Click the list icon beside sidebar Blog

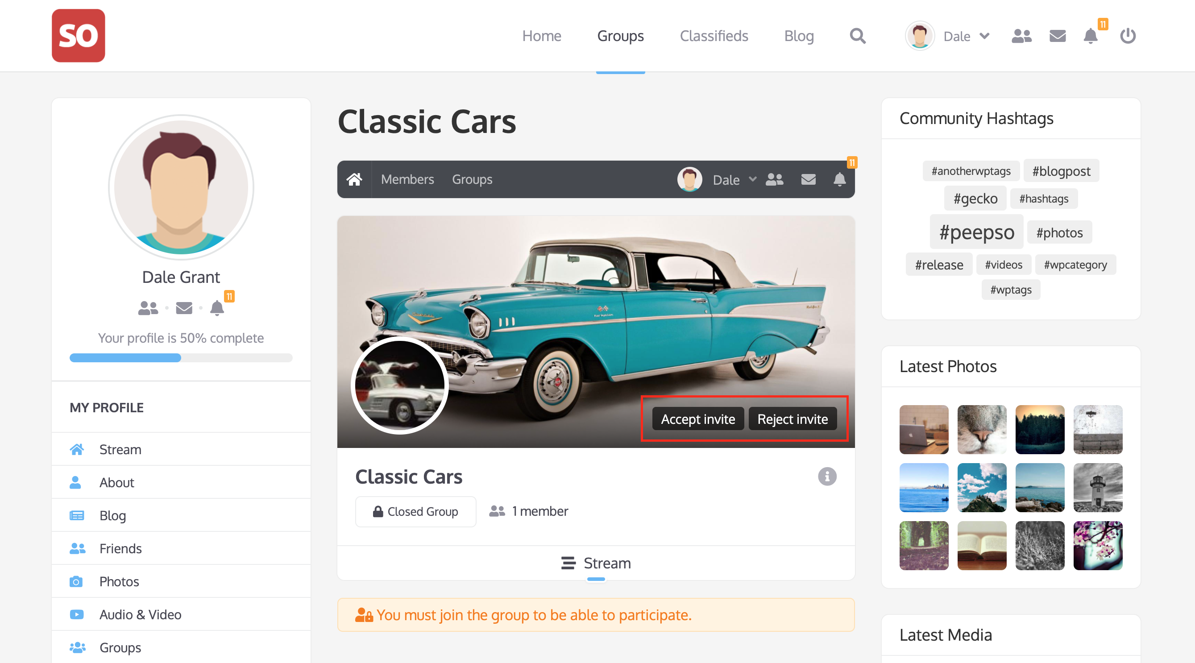tap(77, 515)
